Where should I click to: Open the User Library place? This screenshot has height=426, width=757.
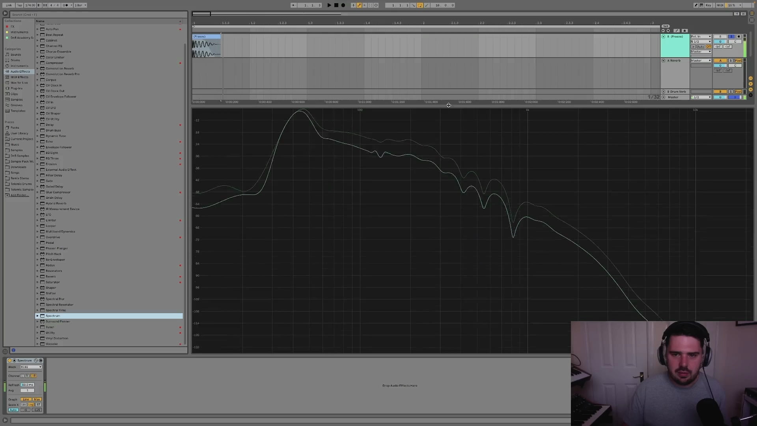click(x=19, y=133)
